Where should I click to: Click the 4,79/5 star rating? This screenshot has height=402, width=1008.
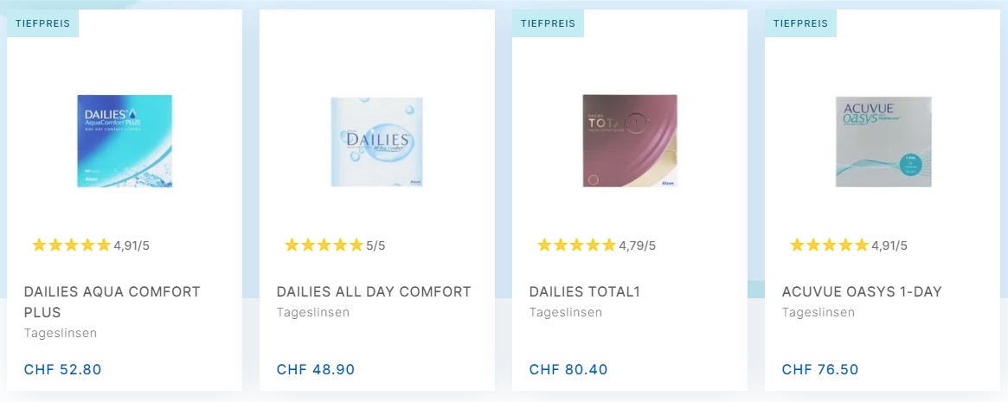[x=596, y=245]
